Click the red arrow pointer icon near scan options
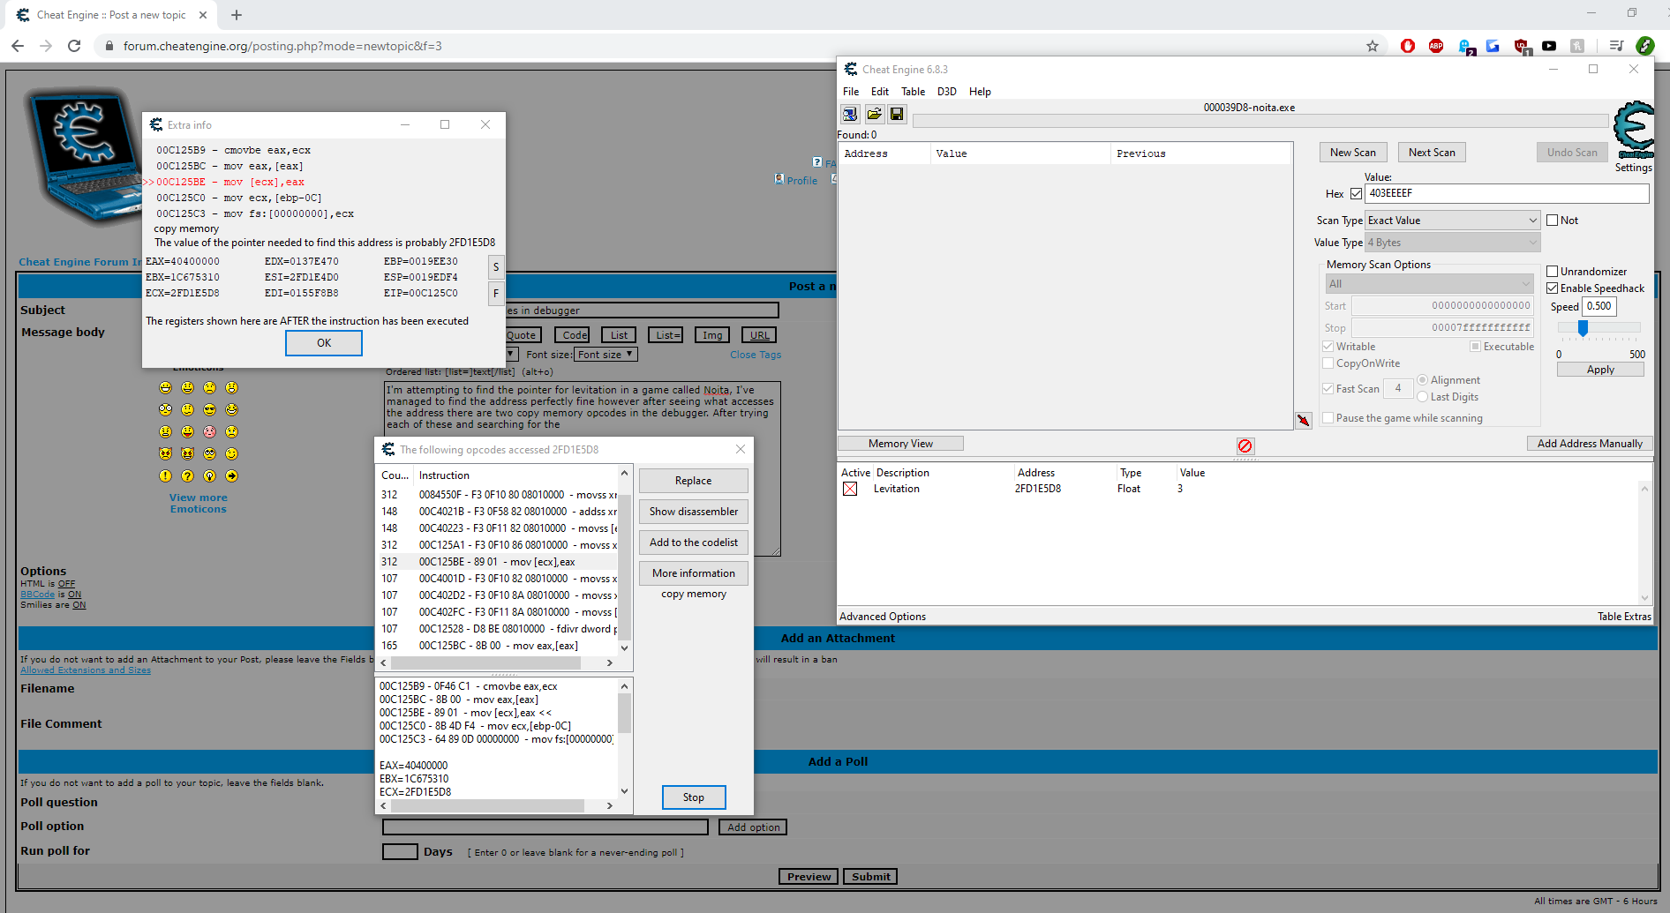Image resolution: width=1670 pixels, height=913 pixels. point(1304,421)
